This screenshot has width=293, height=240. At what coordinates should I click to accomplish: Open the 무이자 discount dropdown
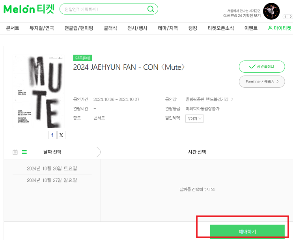pyautogui.click(x=195, y=118)
